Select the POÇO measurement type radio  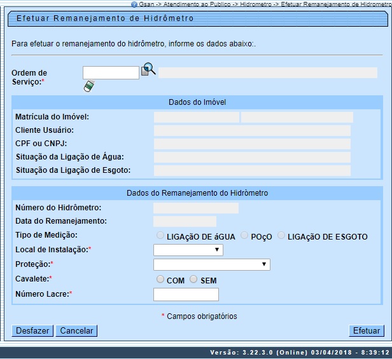tap(245, 236)
